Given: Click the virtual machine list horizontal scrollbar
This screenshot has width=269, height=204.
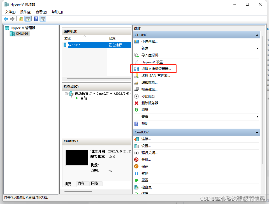Looking at the screenshot, I should point(99,79).
